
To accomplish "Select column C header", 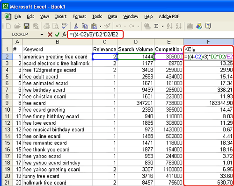I will point(105,42).
